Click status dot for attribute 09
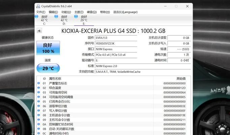The image size is (230, 135). click(38, 119)
